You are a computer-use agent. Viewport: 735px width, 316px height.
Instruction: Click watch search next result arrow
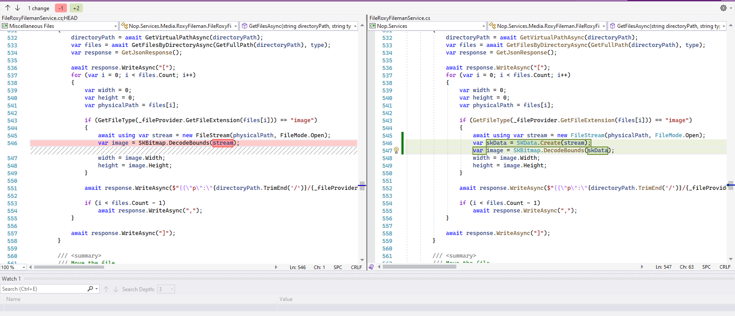click(116, 289)
